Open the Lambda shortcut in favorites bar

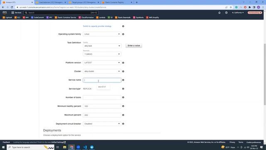101,17
